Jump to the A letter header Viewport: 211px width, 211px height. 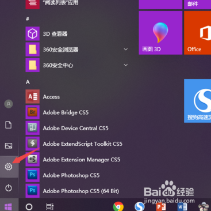28,82
